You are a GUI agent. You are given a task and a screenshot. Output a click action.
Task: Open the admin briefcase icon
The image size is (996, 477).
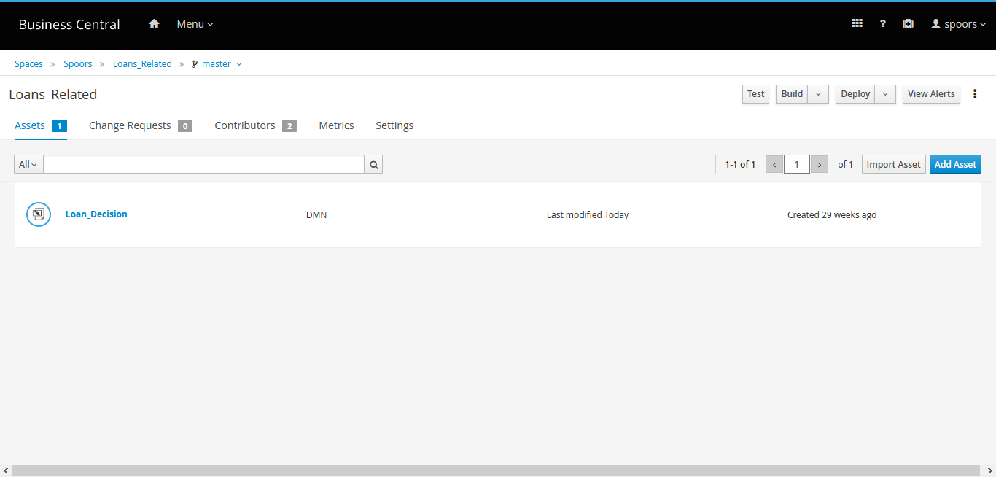908,24
